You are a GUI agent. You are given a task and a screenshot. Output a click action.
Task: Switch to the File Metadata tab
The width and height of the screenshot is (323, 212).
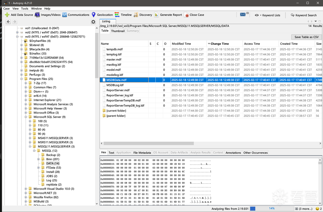pyautogui.click(x=142, y=153)
